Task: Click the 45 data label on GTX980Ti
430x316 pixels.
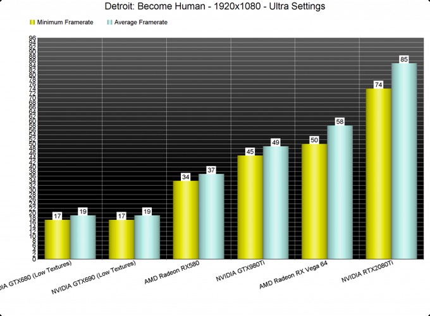Action: [250, 152]
